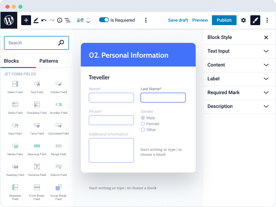The height and width of the screenshot is (207, 276).
Task: Open the block inserter plus button
Action: coord(26,20)
